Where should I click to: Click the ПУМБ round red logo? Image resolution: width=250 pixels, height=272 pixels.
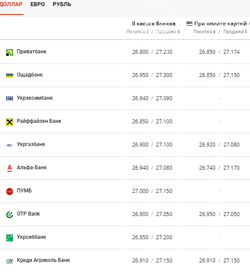10,192
